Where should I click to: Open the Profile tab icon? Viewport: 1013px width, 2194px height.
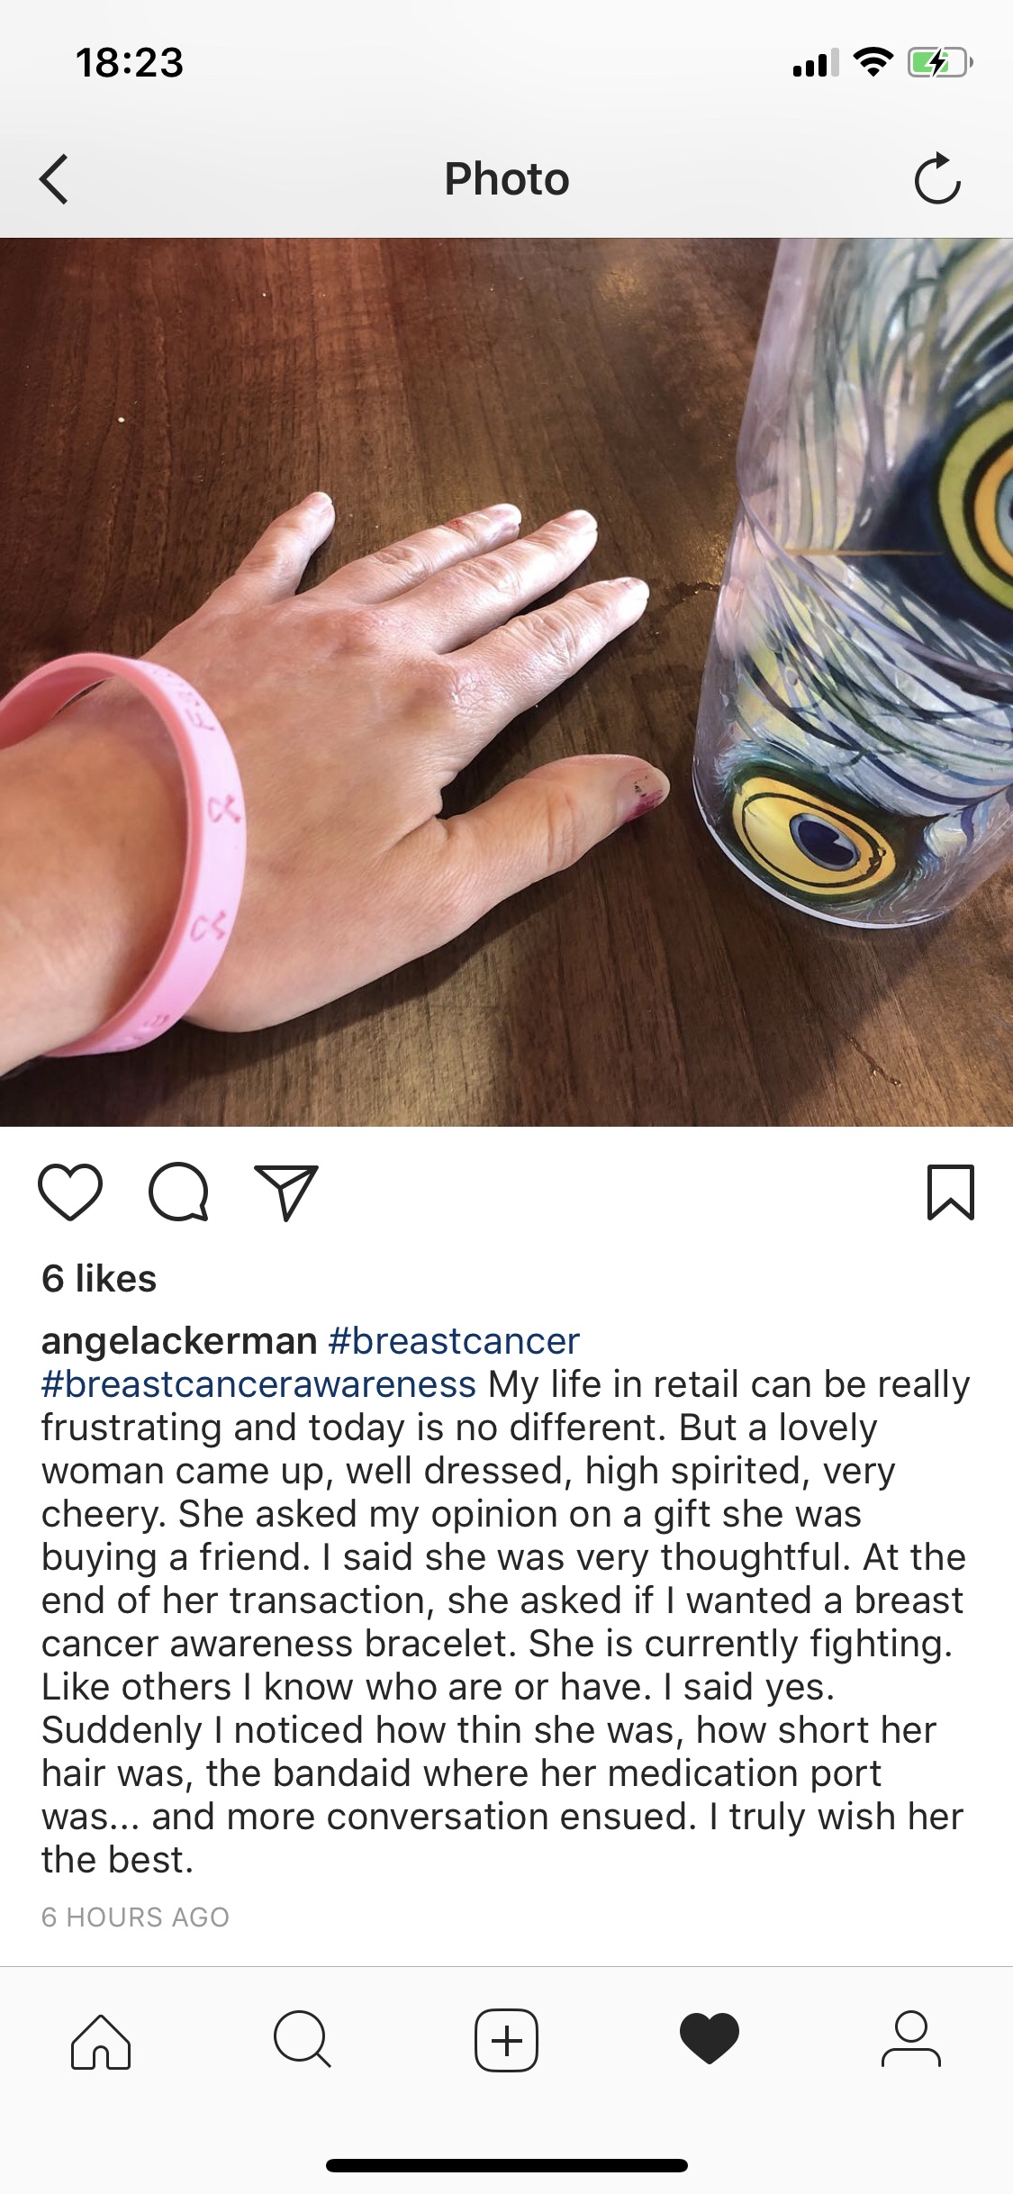coord(911,2039)
